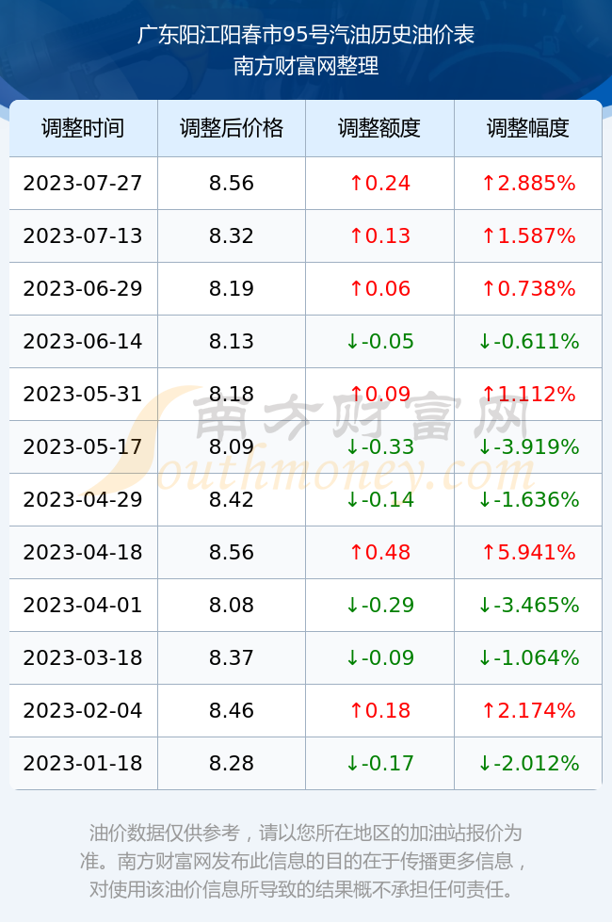Viewport: 612px width, 923px height.
Task: Select the 8.08 price cell
Action: 232,605
